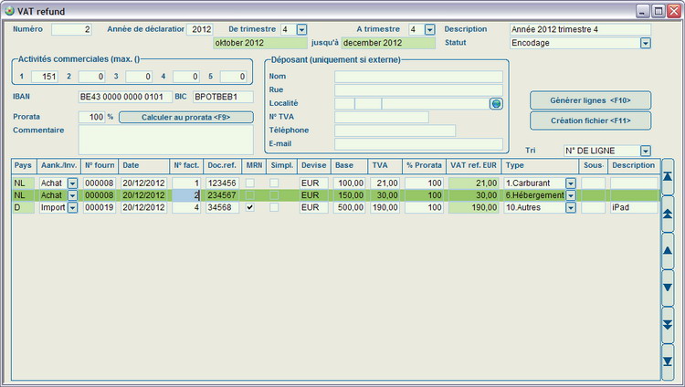The image size is (685, 387).
Task: Open Achat dropdown in row 234567
Action: (x=72, y=195)
